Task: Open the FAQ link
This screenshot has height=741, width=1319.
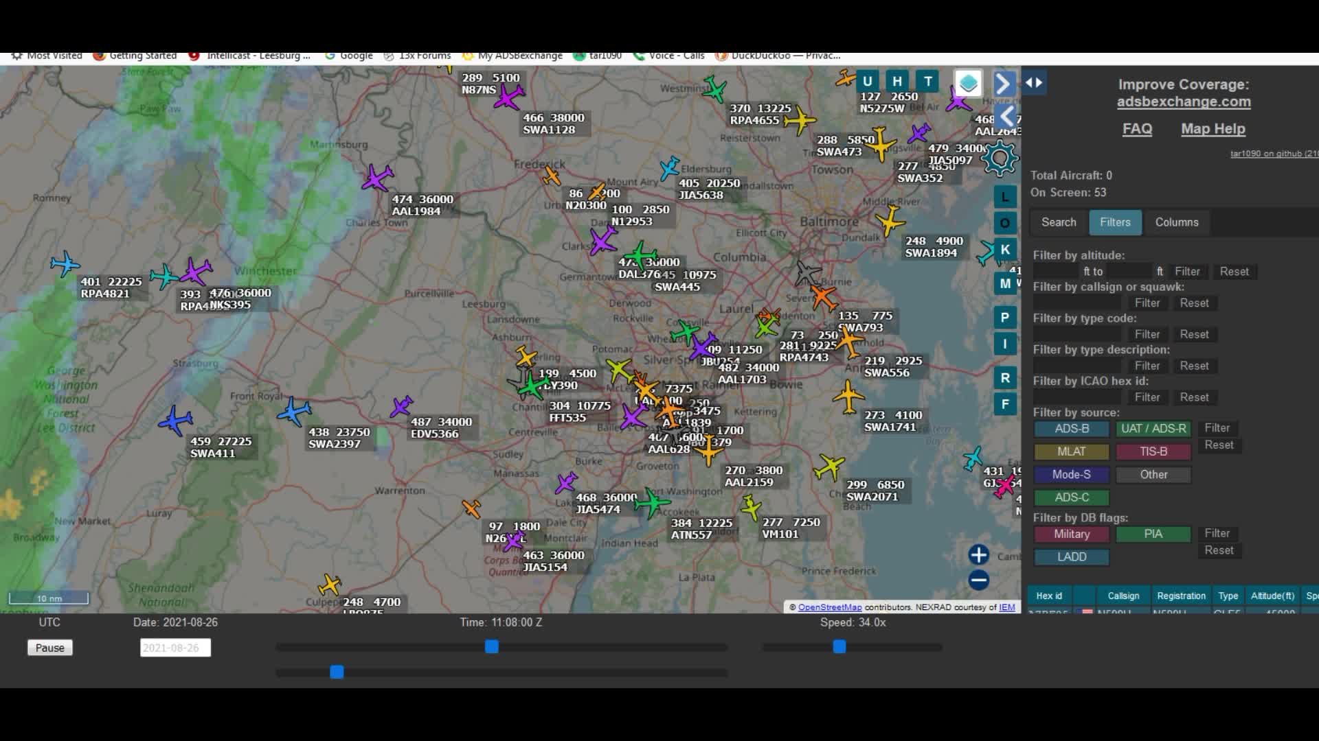Action: coord(1137,129)
